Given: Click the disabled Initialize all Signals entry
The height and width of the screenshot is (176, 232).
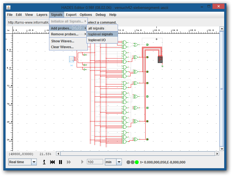Looking at the screenshot, I should point(69,21).
